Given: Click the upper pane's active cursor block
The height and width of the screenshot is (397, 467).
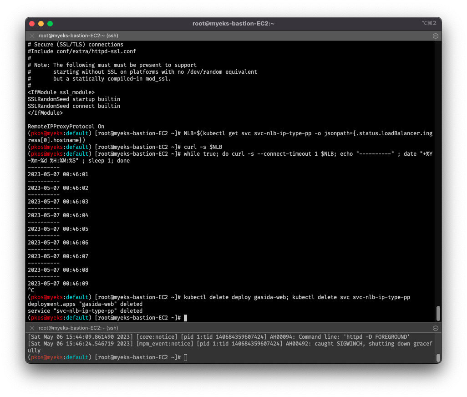Looking at the screenshot, I should pyautogui.click(x=186, y=318).
